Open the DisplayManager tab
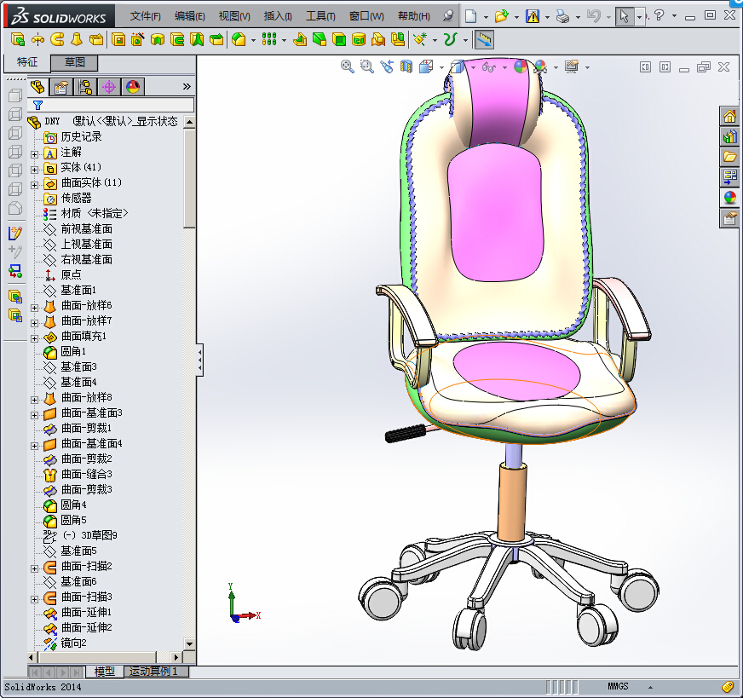This screenshot has width=743, height=698. pos(133,87)
